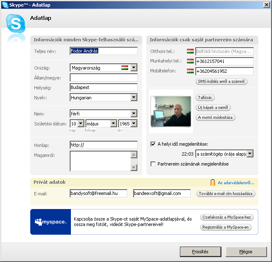Open the Ország country dropdown
The height and width of the screenshot is (262, 272).
134,67
